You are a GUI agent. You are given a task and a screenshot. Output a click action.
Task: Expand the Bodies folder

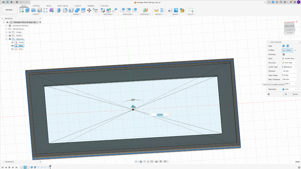6,35
